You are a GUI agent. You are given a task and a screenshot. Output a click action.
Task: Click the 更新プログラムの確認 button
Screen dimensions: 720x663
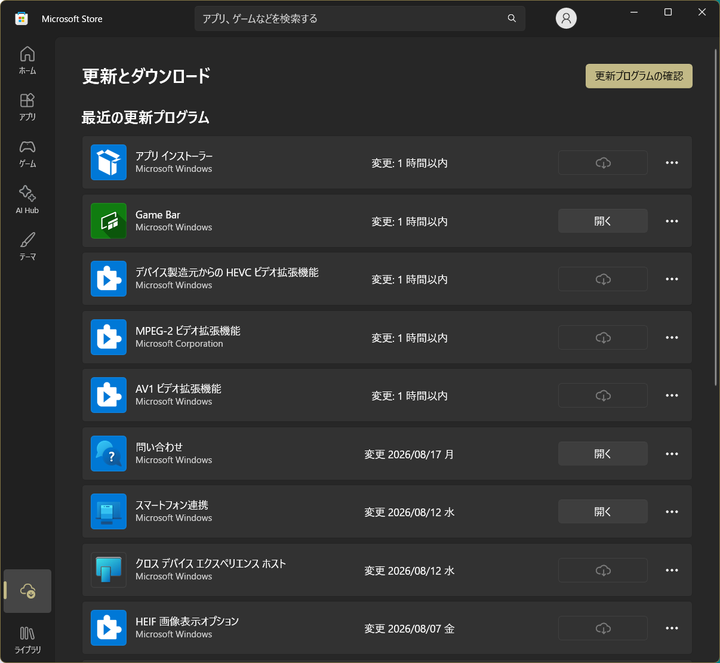[x=639, y=76]
